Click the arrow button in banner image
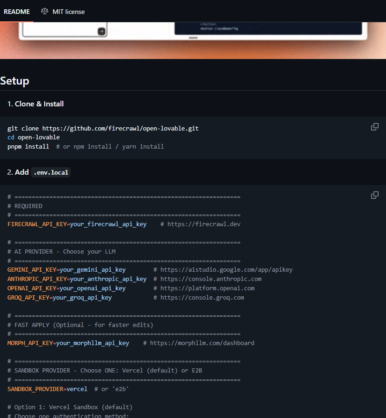386x418 pixels. pos(101,31)
